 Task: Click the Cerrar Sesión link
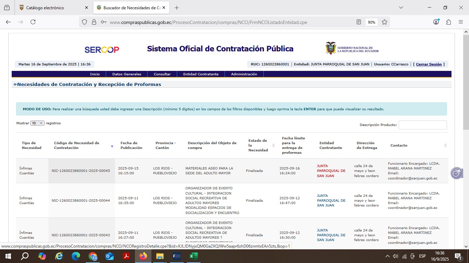[428, 64]
